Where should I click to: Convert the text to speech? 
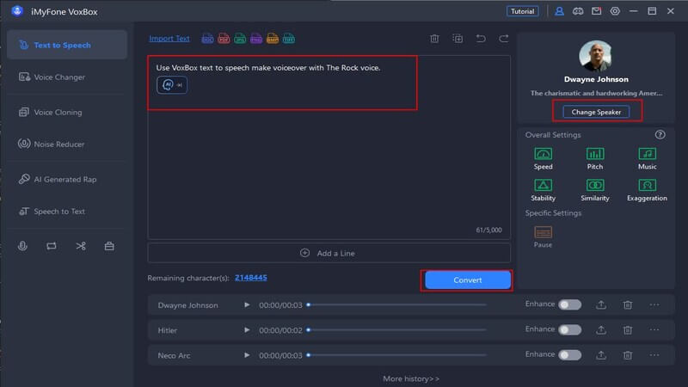tap(468, 280)
